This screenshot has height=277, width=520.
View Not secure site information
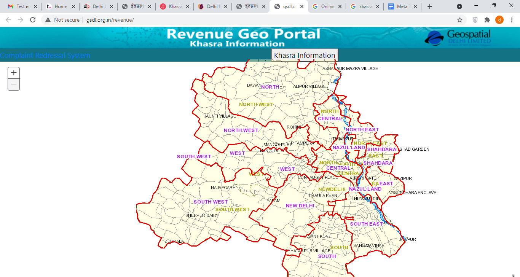point(62,20)
